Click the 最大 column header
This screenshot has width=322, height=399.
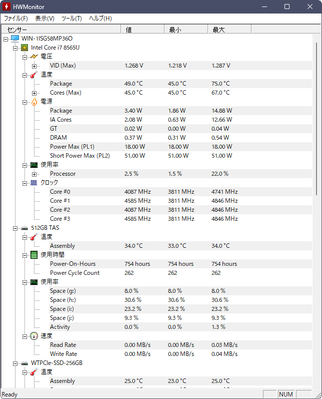(229, 30)
